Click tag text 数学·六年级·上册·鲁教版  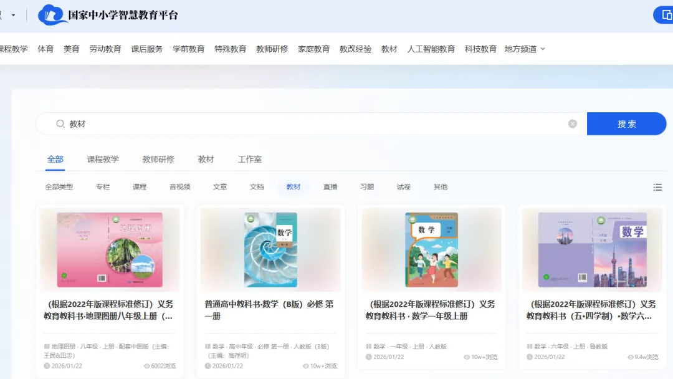(x=571, y=347)
